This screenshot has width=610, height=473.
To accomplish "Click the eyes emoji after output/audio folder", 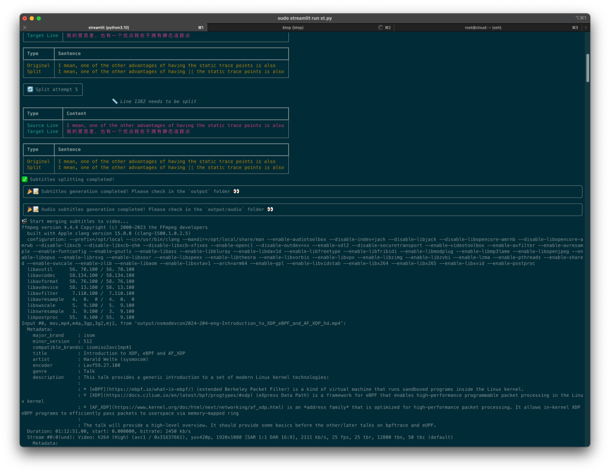I will (x=270, y=209).
